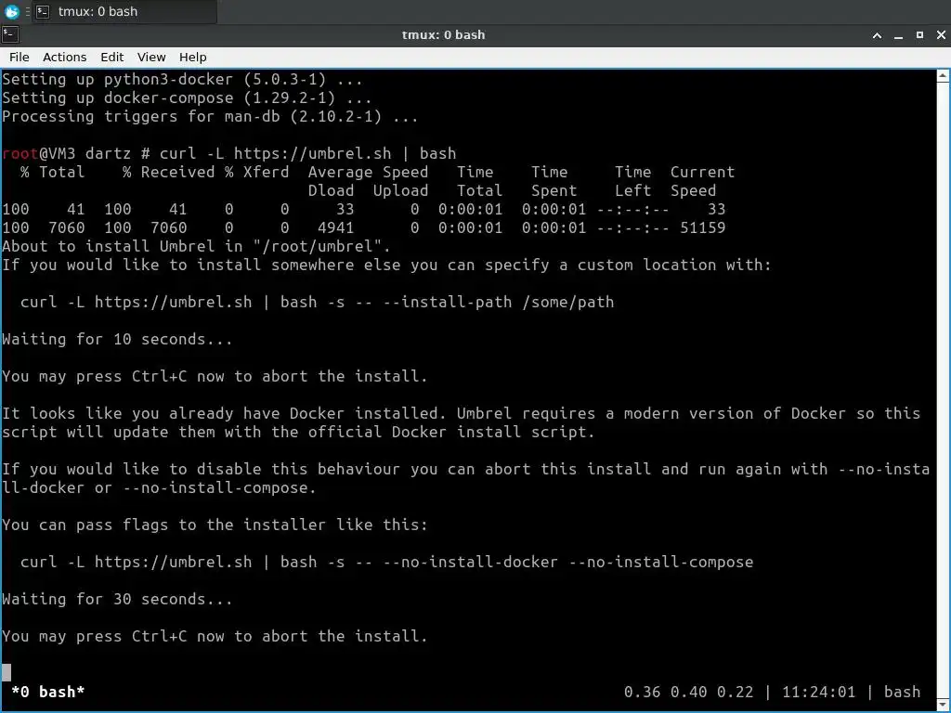Click 'Processing triggers for man-db' line
951x713 pixels.
(210, 116)
